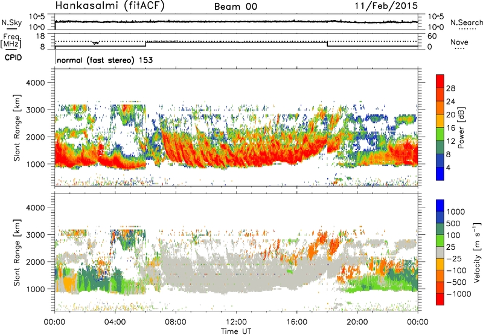Select the 3000 tick in the velocity panel
This screenshot has width=483, height=335.
[37, 235]
